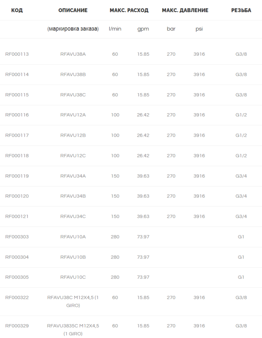Image resolution: width=262 pixels, height=338 pixels.
Task: Select product code RF000113
Action: tap(17, 54)
